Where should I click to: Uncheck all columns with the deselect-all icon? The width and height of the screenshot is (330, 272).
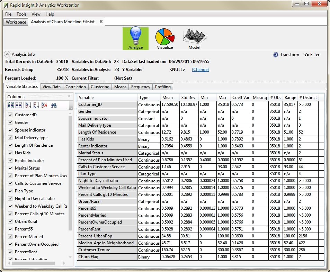18,105
